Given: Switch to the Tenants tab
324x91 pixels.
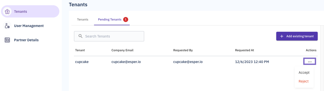Looking at the screenshot, I should pos(83,19).
